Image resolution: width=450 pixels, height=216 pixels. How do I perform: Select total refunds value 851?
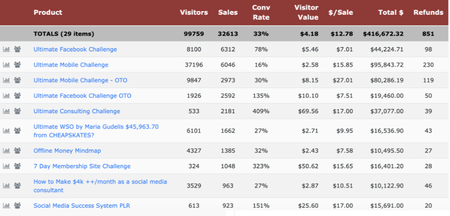click(x=428, y=34)
